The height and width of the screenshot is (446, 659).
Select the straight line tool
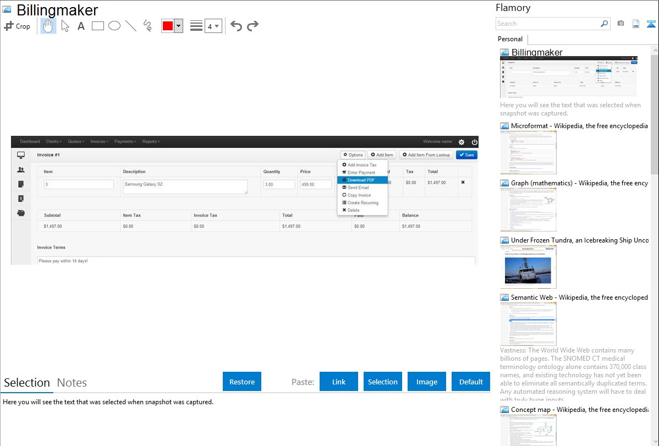(x=131, y=26)
